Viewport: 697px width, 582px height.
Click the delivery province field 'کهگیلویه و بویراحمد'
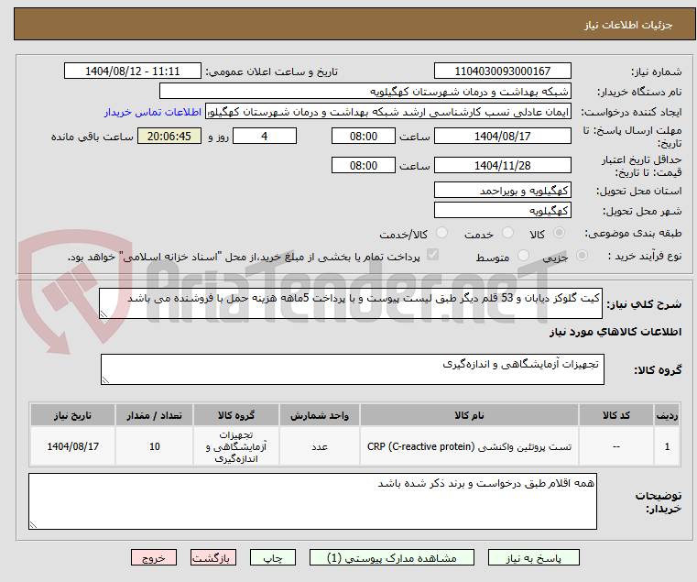pos(502,191)
